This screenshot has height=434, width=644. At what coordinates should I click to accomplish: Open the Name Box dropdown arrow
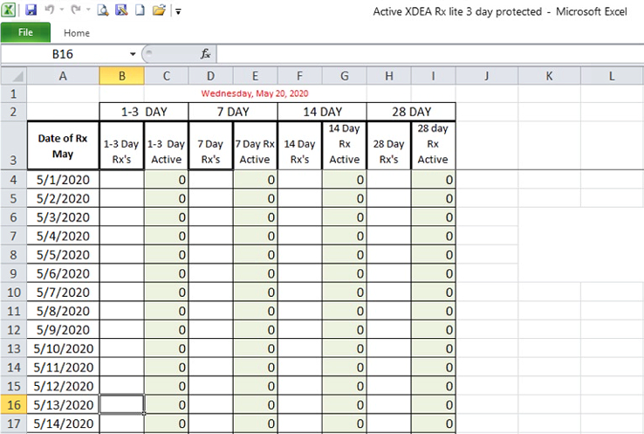(133, 54)
